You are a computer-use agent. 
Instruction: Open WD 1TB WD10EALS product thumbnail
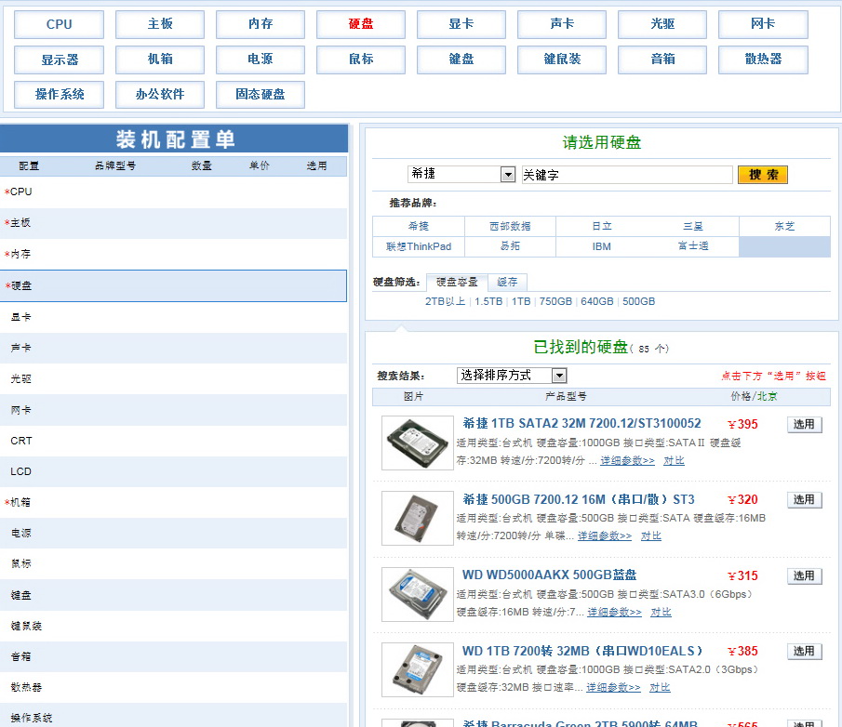(x=418, y=669)
